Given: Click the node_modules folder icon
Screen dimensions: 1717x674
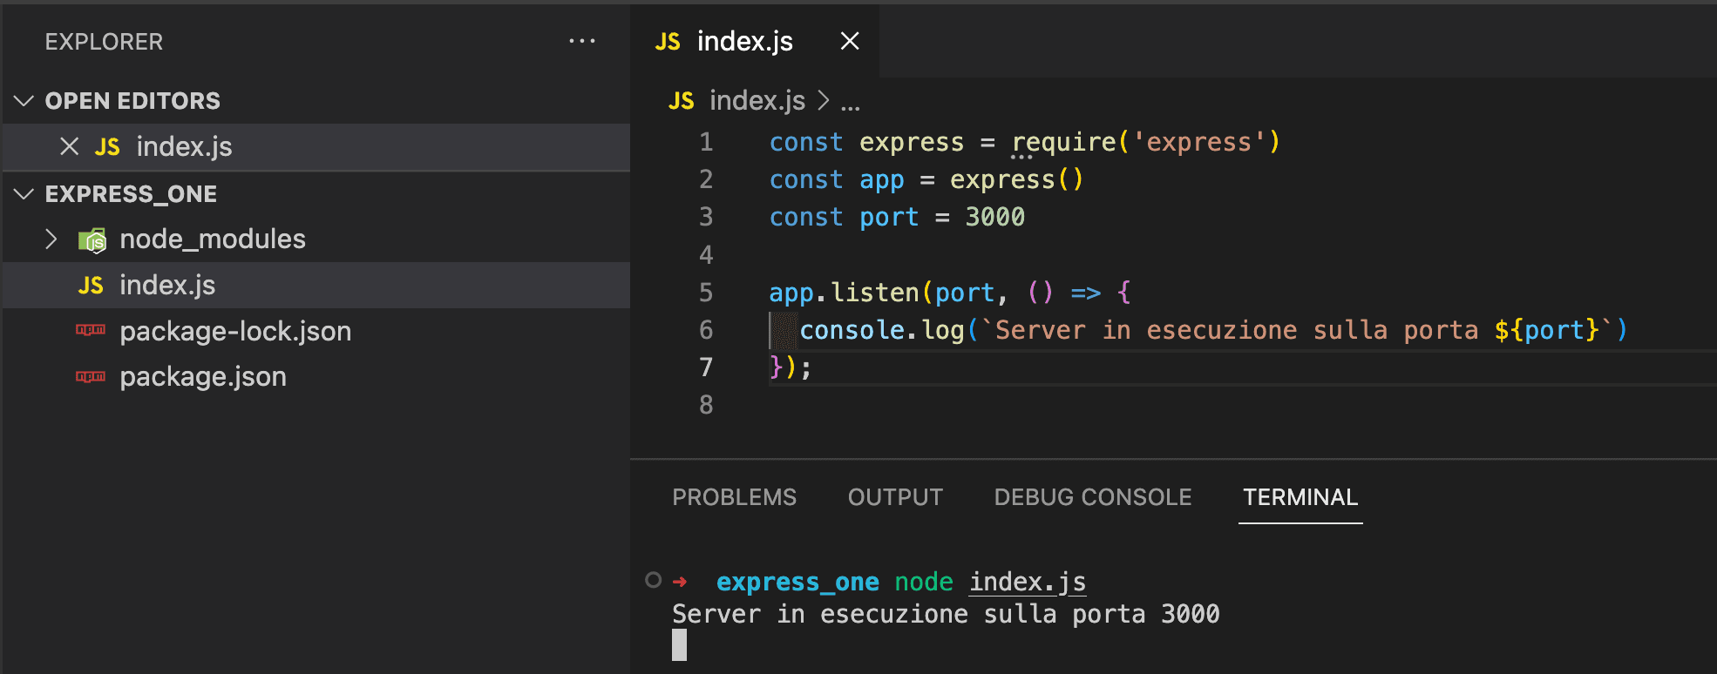Looking at the screenshot, I should 92,239.
